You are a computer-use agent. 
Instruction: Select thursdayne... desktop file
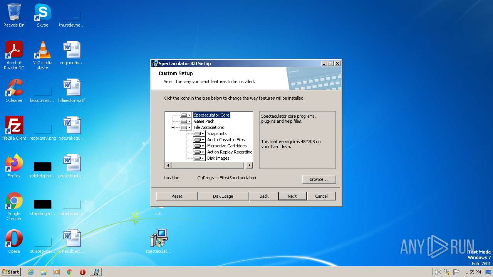(x=72, y=19)
